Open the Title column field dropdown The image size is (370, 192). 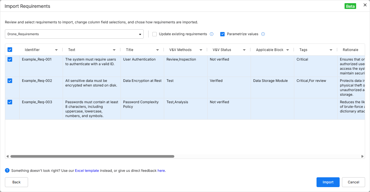click(x=158, y=50)
